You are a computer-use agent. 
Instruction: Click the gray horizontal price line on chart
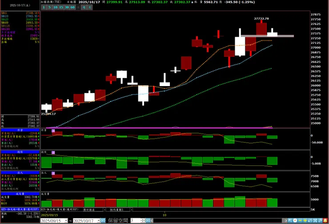tap(267, 36)
